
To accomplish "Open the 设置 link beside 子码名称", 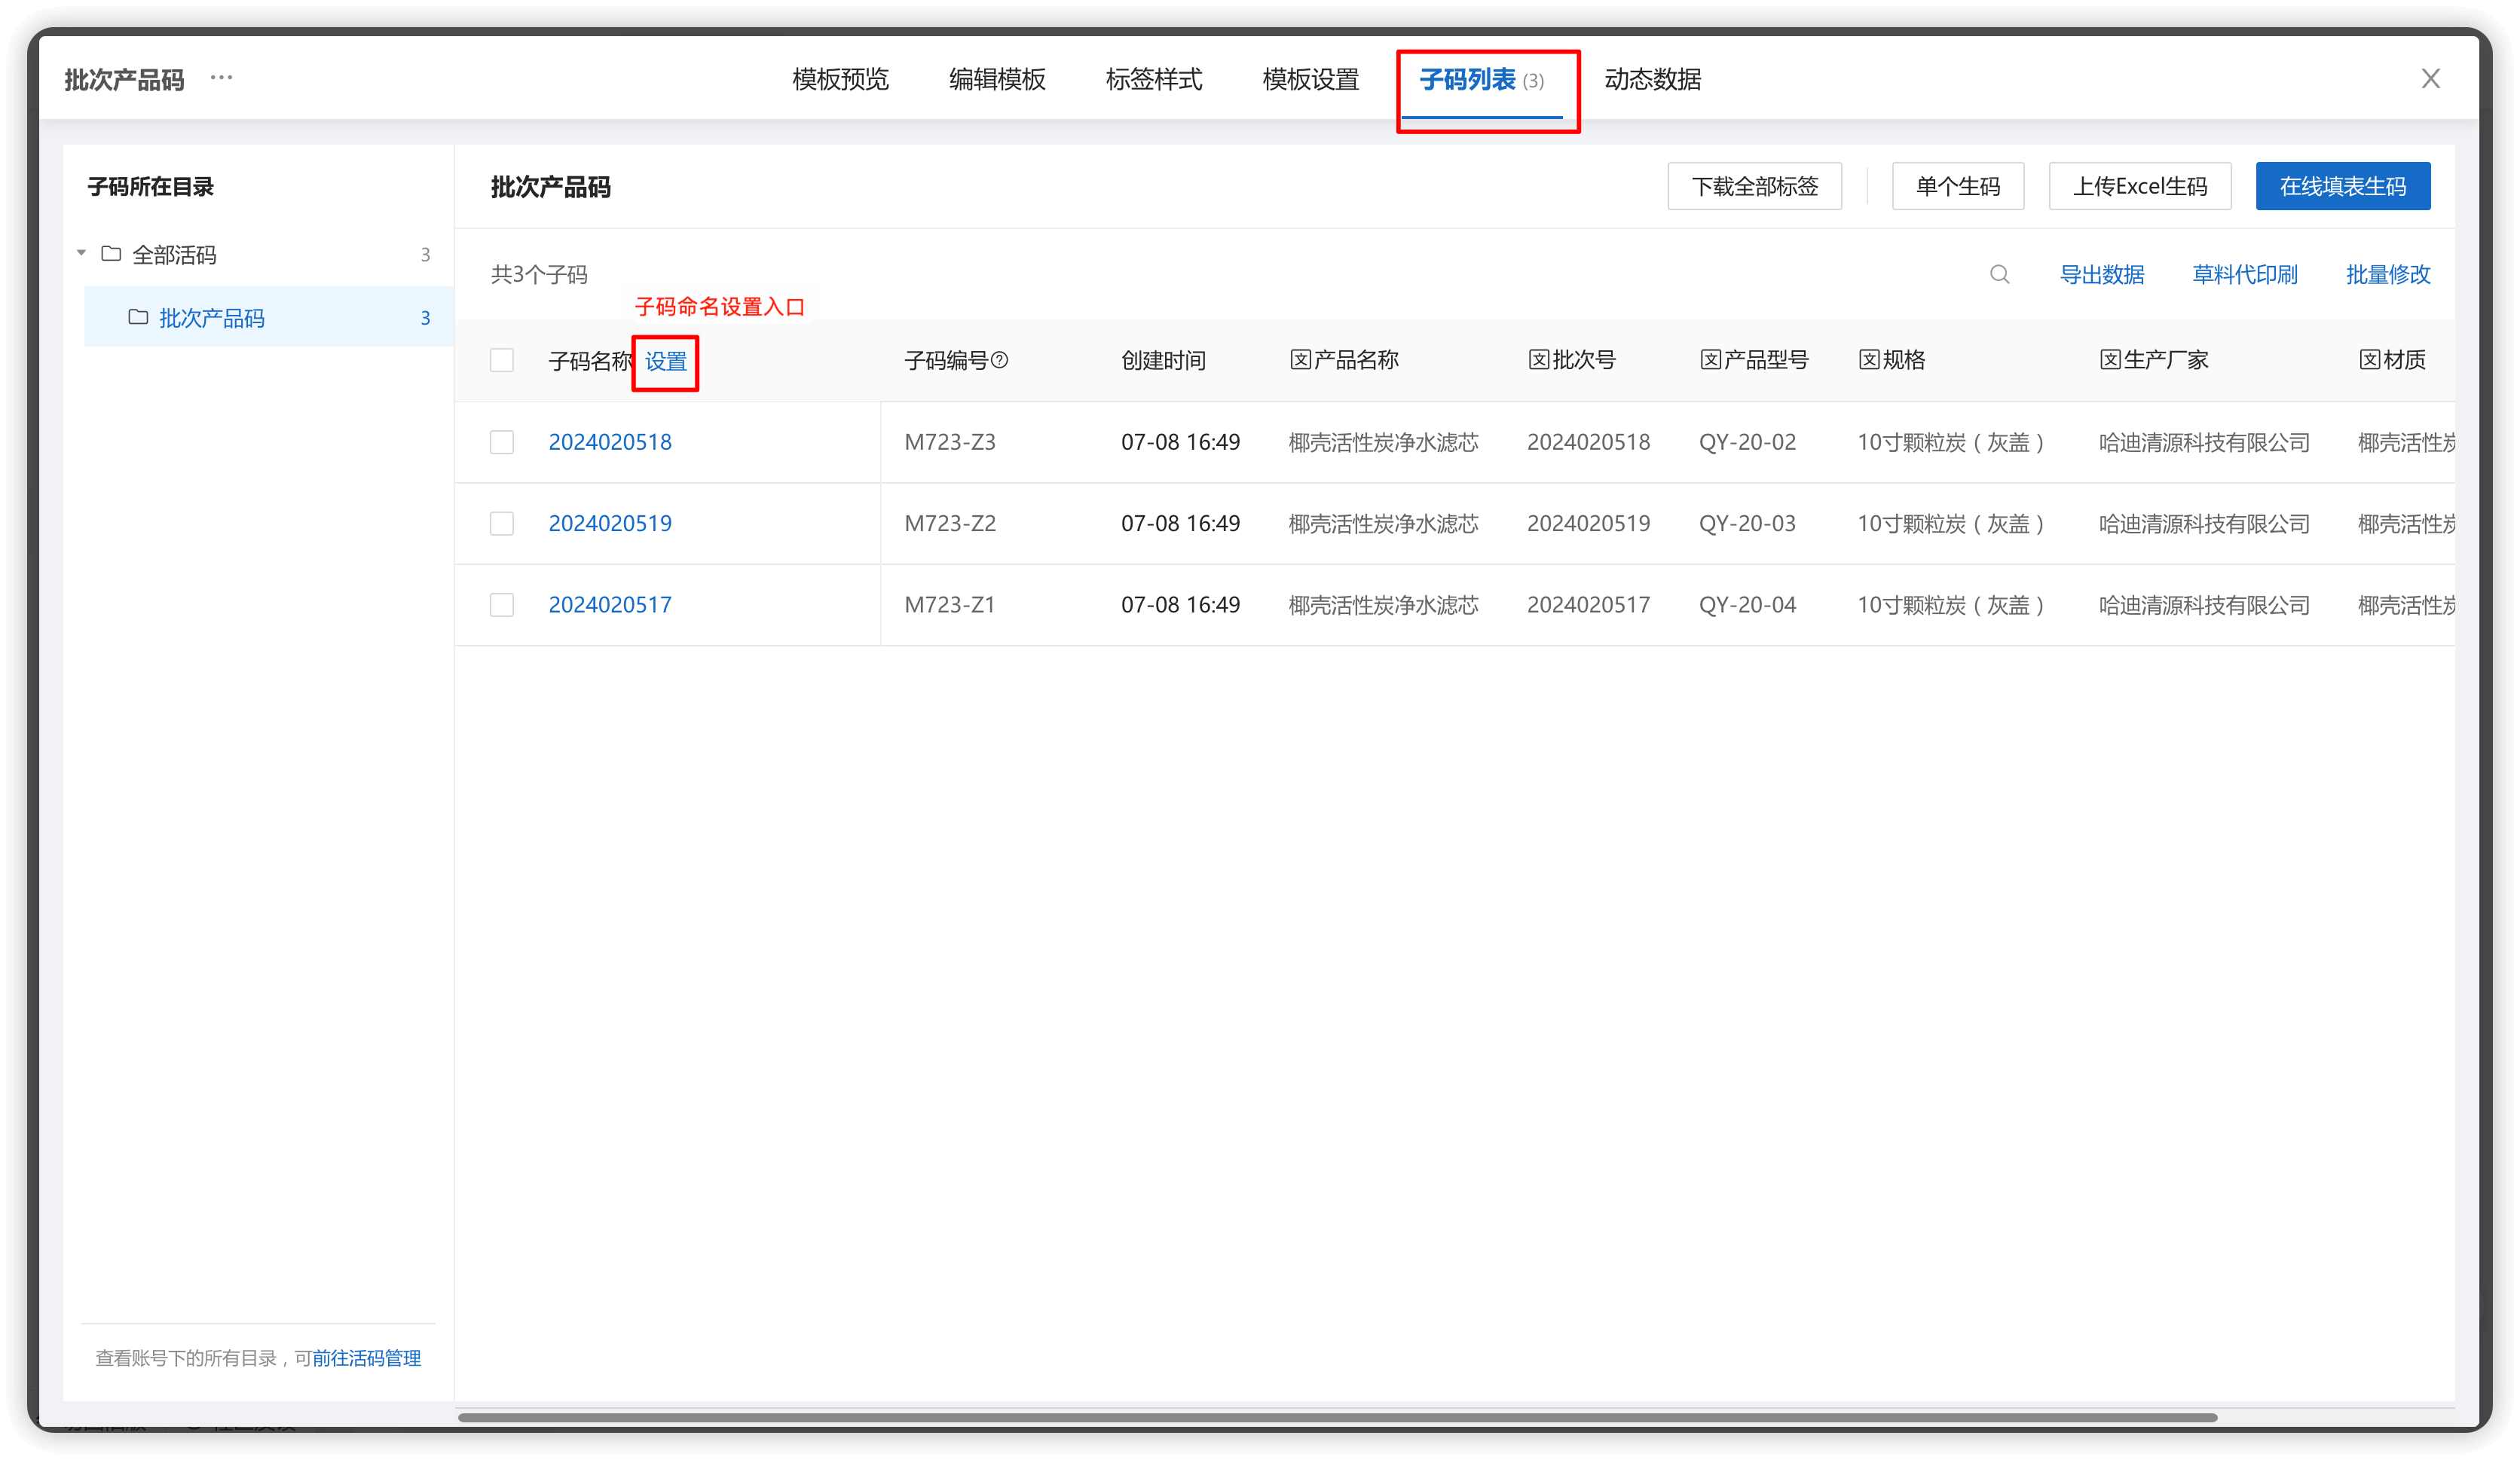I will tap(665, 363).
